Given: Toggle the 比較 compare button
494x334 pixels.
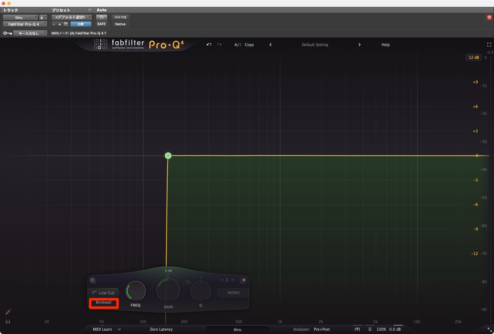Looking at the screenshot, I should point(81,24).
